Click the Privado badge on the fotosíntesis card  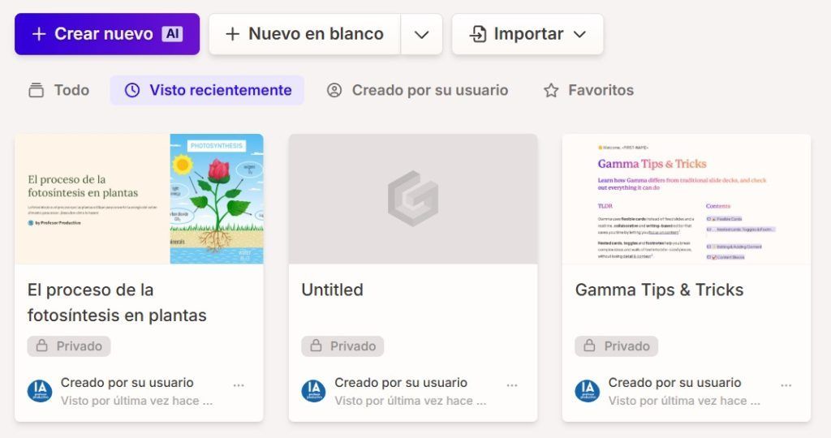[69, 346]
